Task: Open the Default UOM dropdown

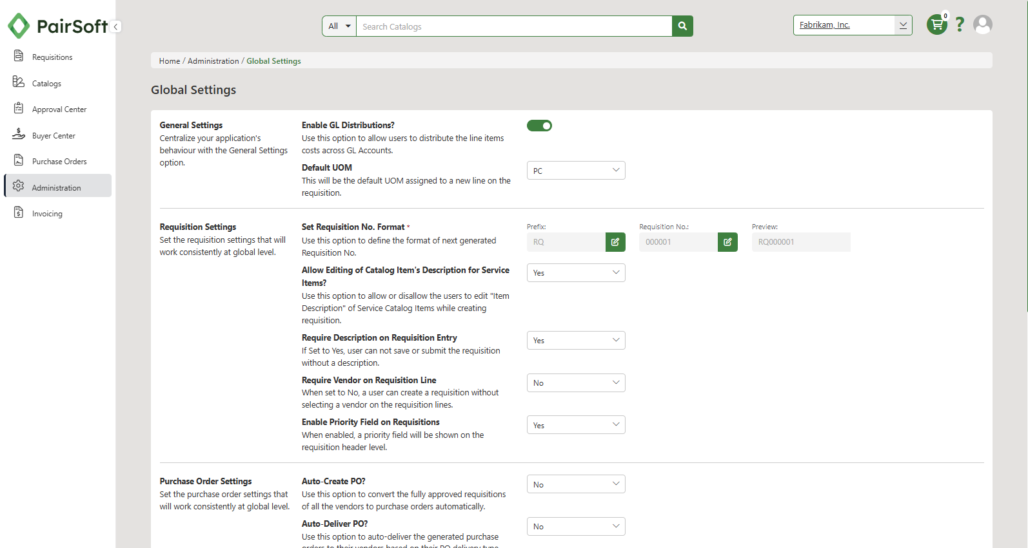Action: (576, 171)
